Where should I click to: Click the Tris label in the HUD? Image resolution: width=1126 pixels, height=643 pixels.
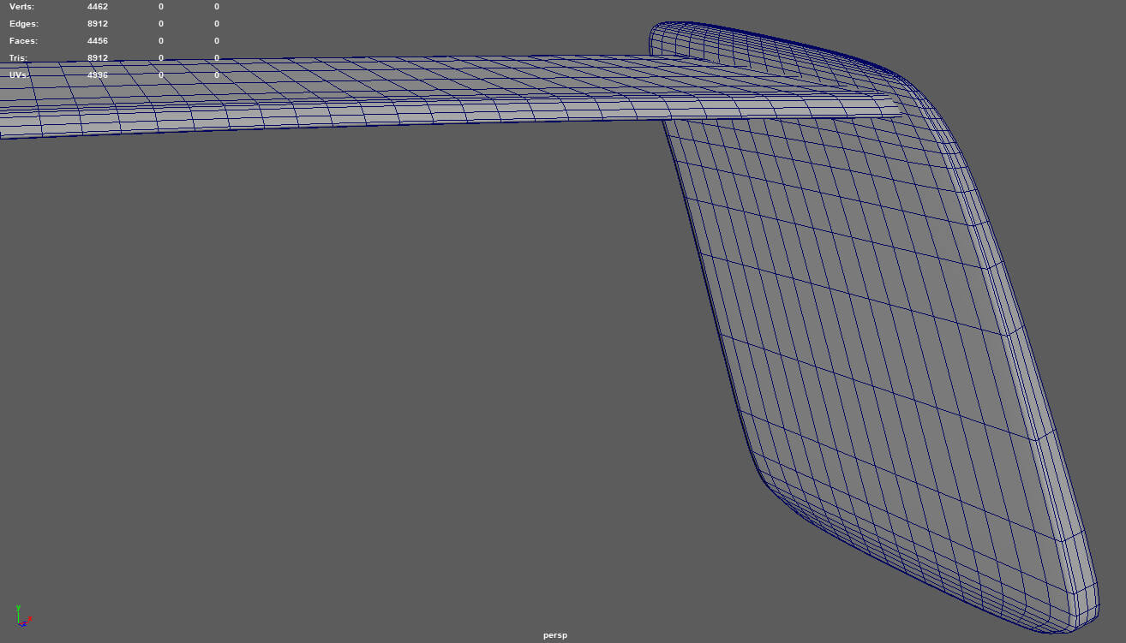click(18, 58)
